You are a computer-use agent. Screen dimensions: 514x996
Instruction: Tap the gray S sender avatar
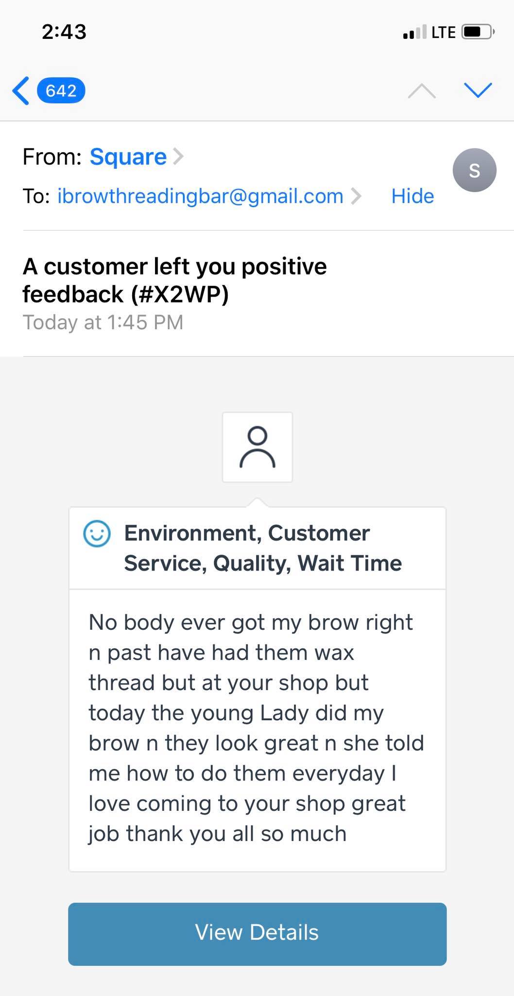point(474,170)
